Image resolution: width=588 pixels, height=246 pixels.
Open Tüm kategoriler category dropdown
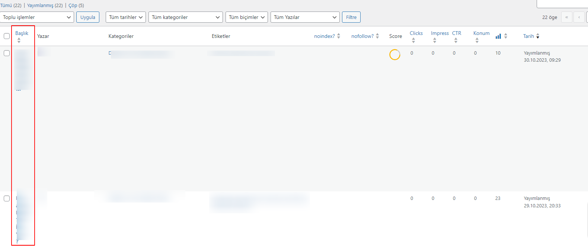tap(186, 17)
